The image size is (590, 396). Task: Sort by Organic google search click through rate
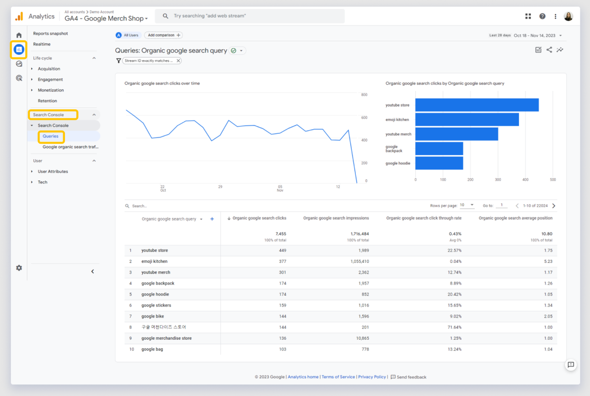pos(424,219)
